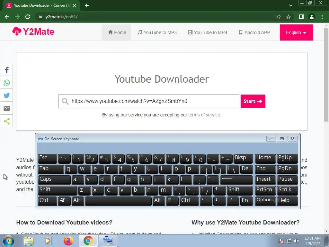
Task: Toggle right Alt key on On-Screen Keyboard
Action: 159,201
